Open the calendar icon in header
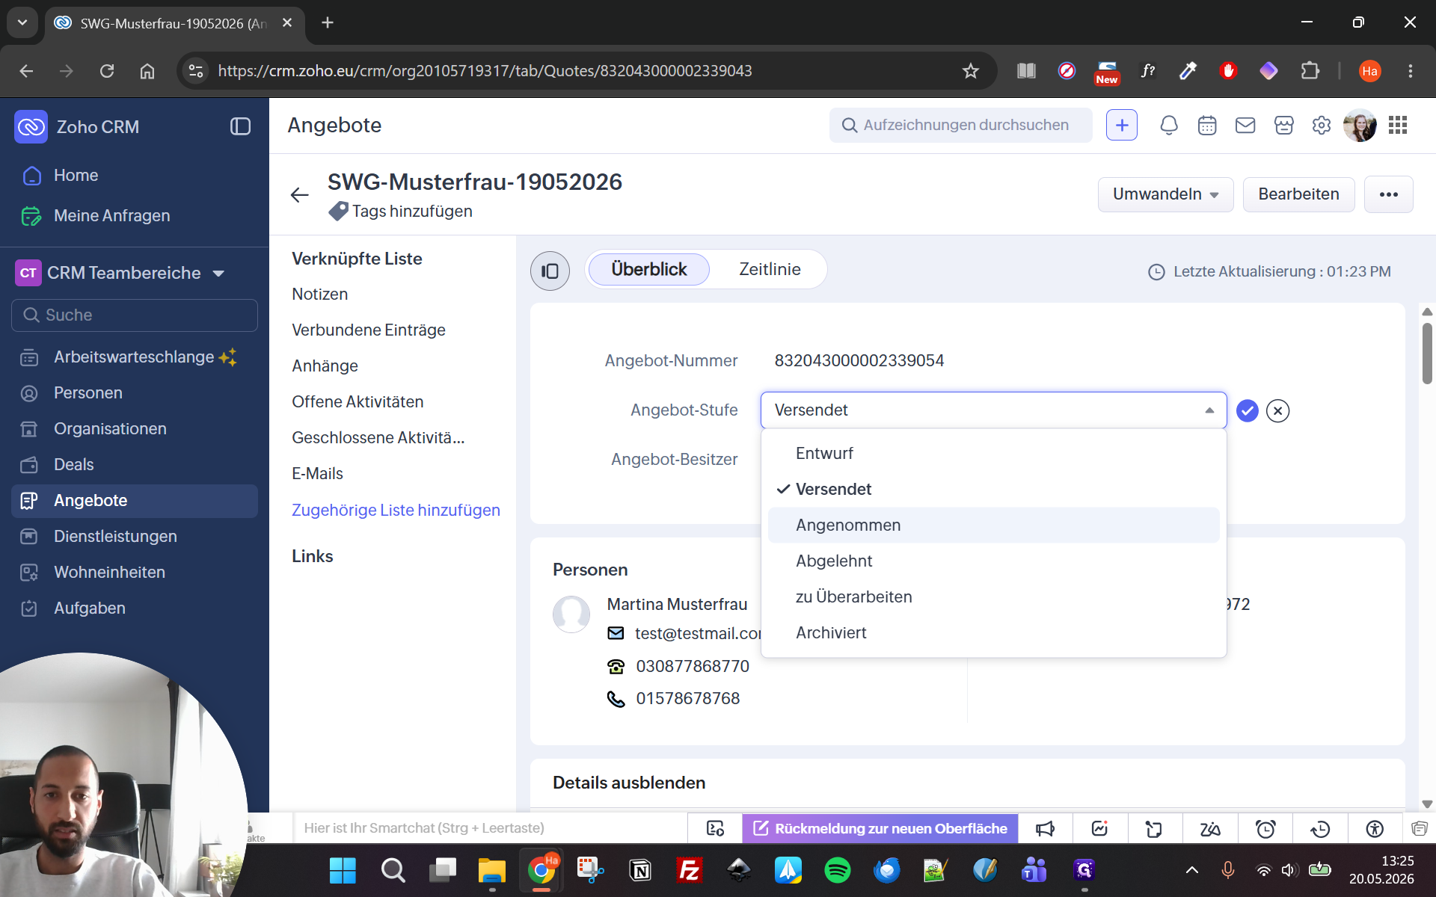The width and height of the screenshot is (1436, 897). pyautogui.click(x=1207, y=126)
